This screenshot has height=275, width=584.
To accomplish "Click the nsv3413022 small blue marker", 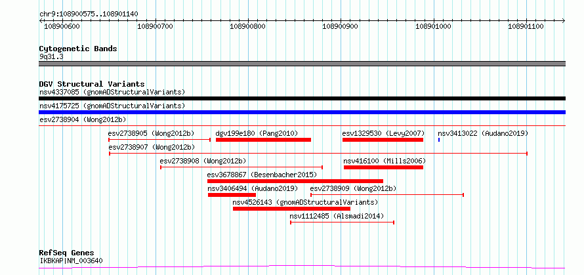I will coord(439,140).
